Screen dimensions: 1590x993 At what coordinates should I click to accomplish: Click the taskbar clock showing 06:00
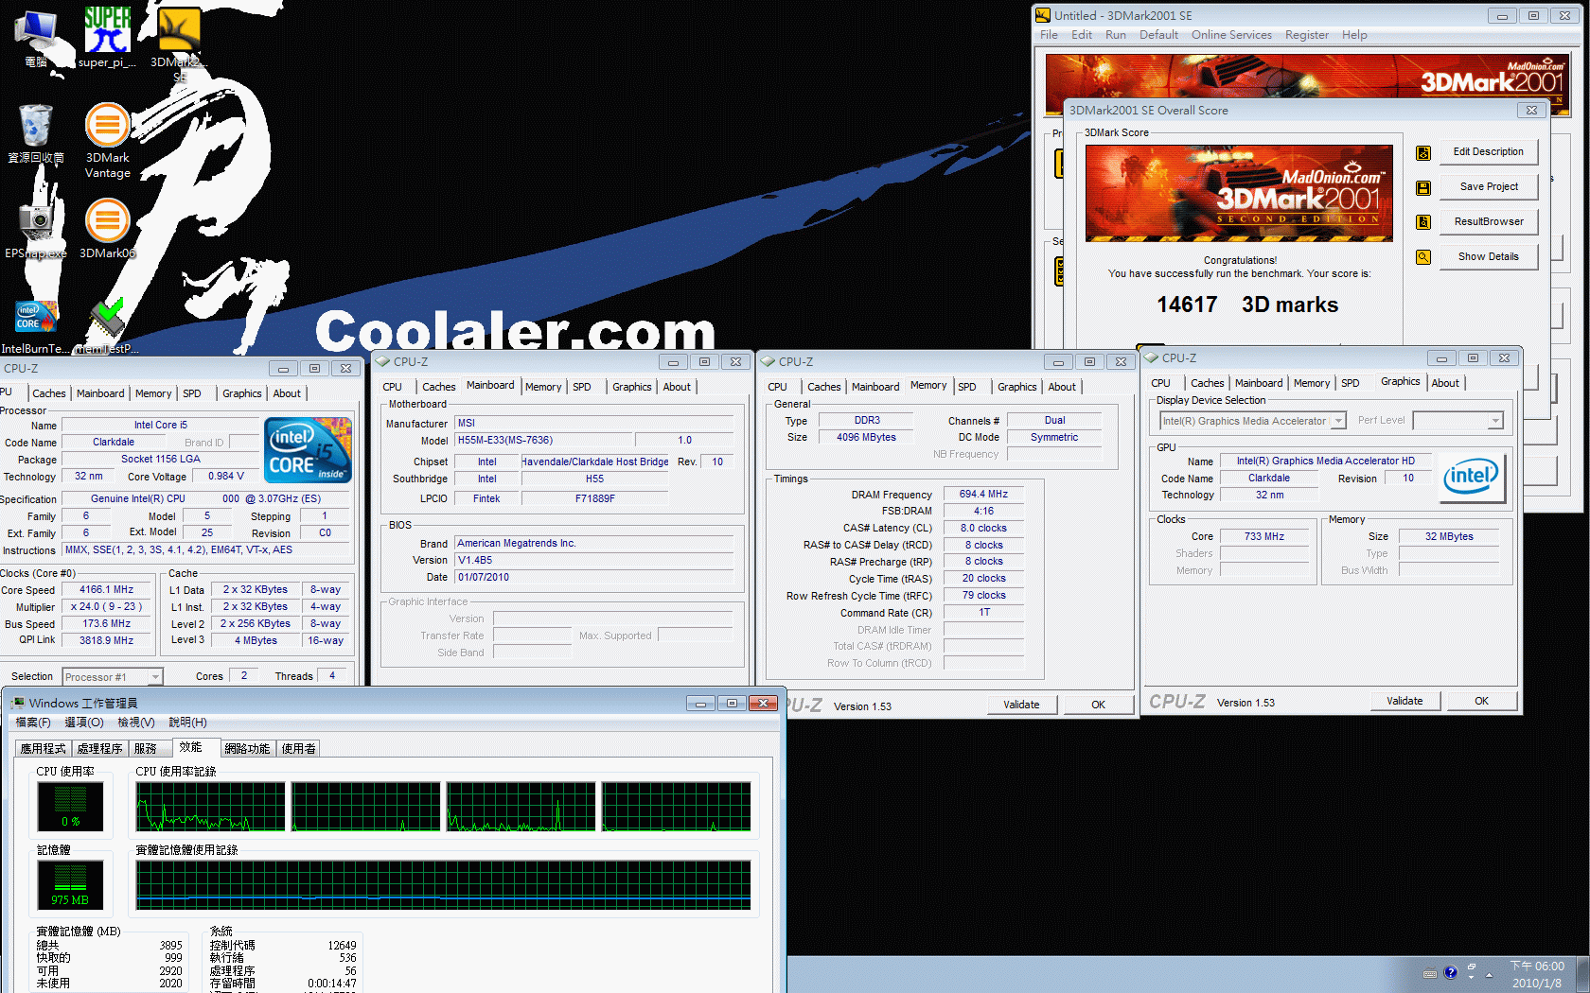(x=1537, y=974)
